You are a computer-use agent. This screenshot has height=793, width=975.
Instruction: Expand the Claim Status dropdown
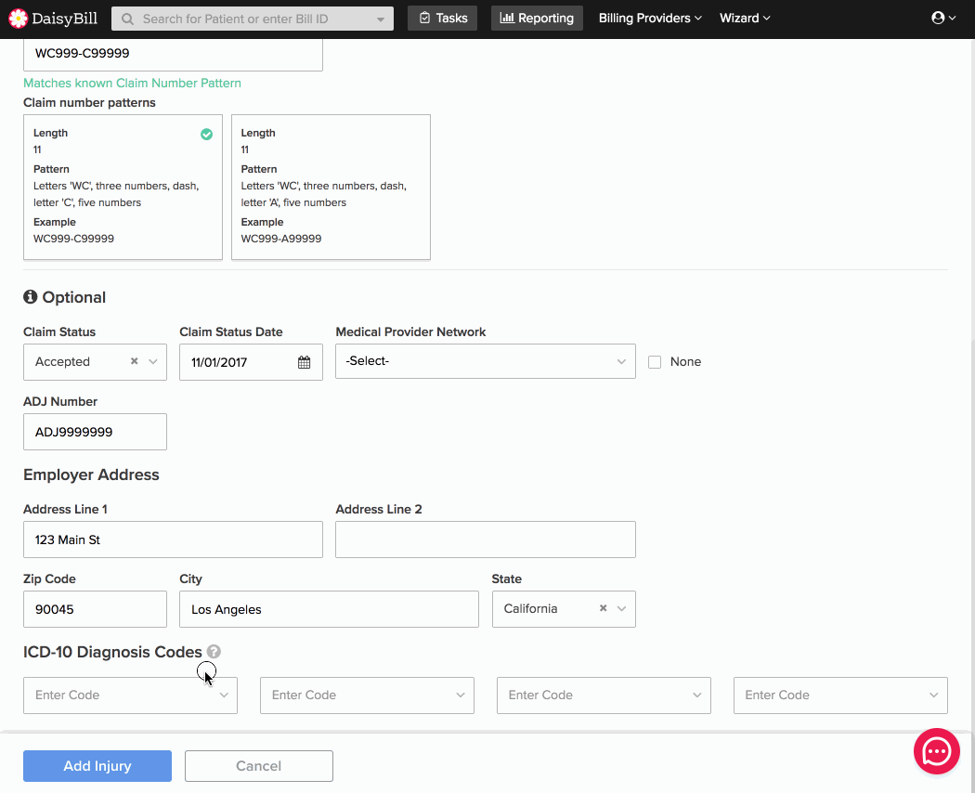(x=153, y=361)
